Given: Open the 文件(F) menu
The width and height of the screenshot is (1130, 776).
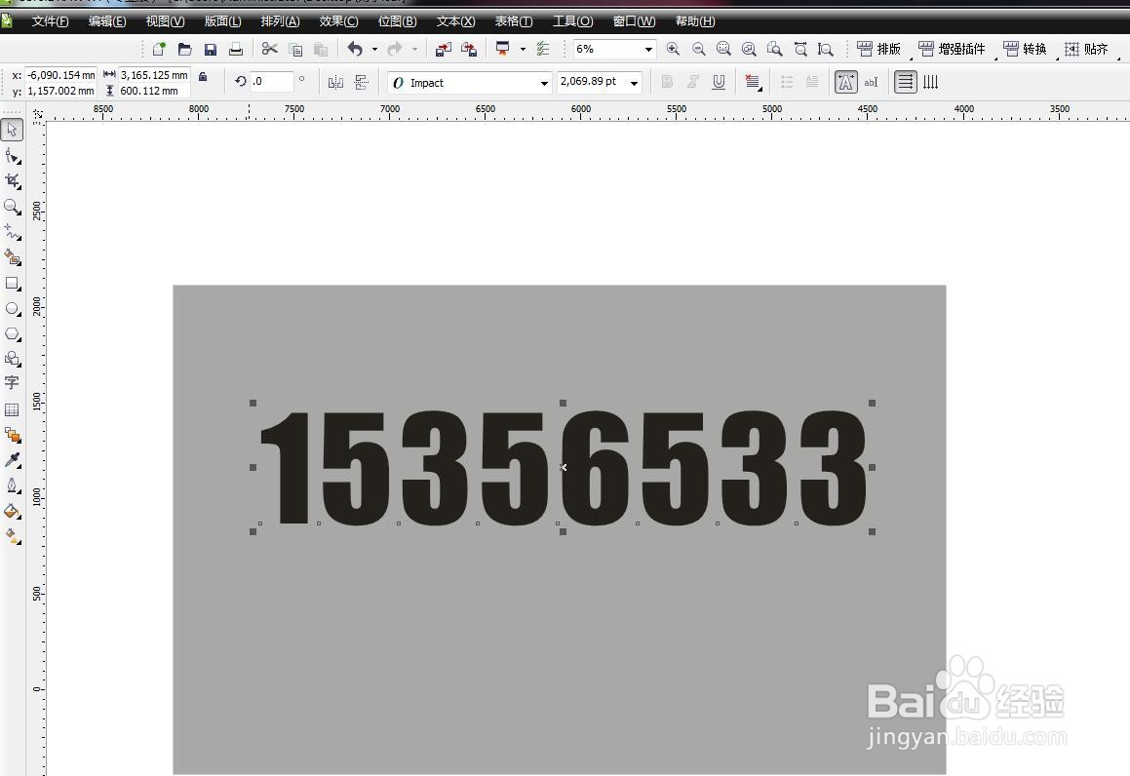Looking at the screenshot, I should point(50,21).
